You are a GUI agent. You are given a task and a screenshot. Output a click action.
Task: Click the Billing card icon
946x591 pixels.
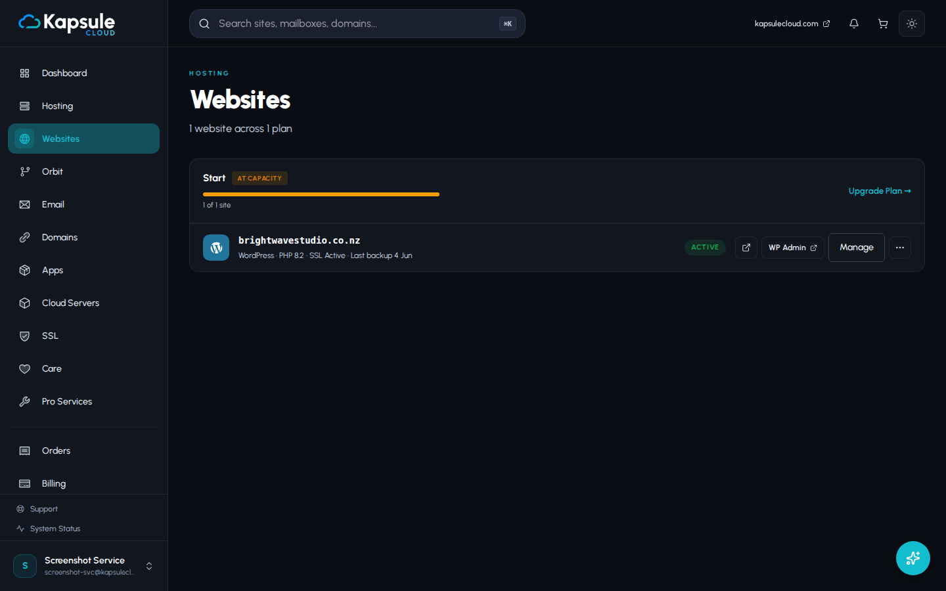pyautogui.click(x=25, y=483)
